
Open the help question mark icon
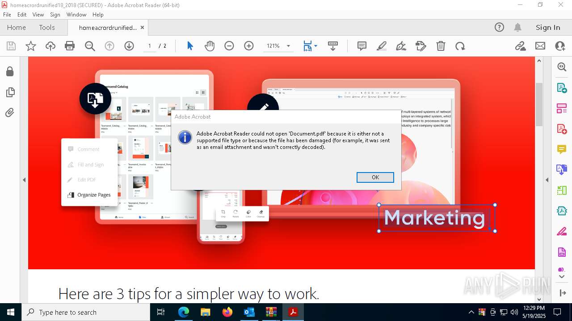[499, 28]
